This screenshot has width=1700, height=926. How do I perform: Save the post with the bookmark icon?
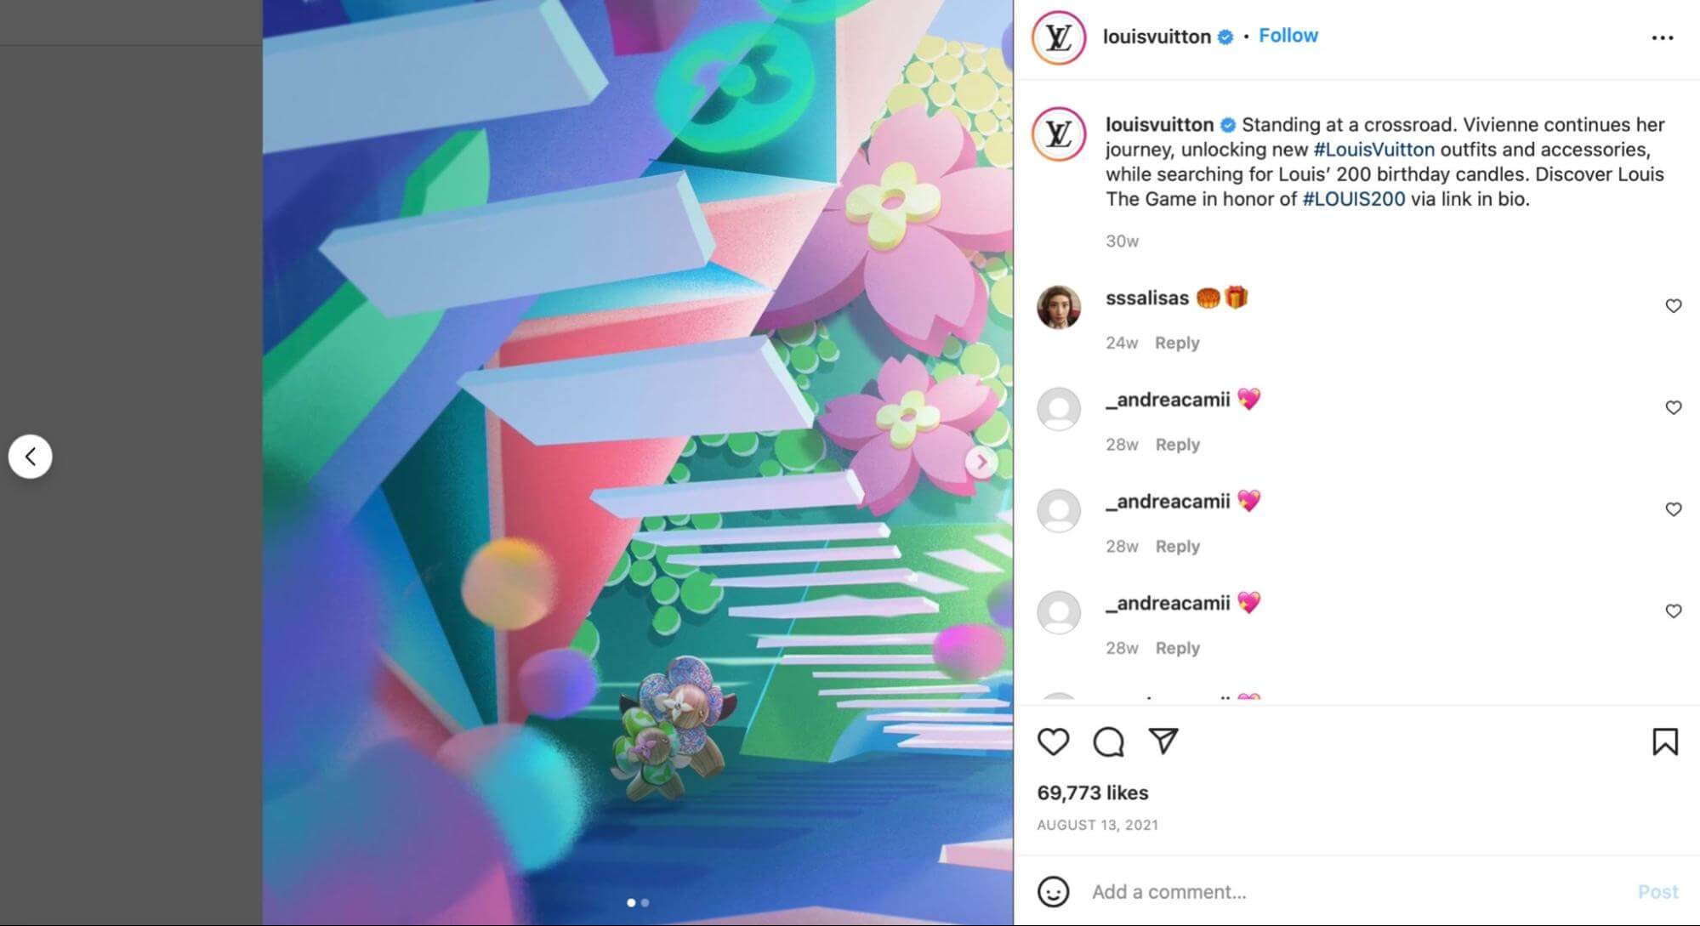1664,741
